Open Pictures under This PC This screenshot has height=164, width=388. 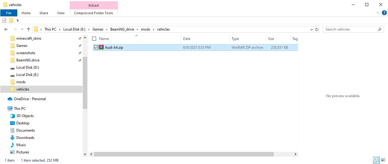pos(23,152)
